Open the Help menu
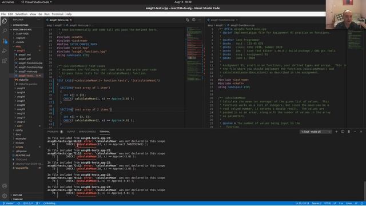 pyautogui.click(x=69, y=14)
